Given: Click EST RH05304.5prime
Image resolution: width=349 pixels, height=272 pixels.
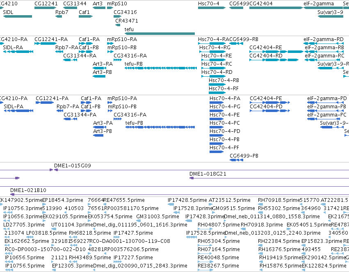Looking at the screenshot, I should (x=205, y=245).
